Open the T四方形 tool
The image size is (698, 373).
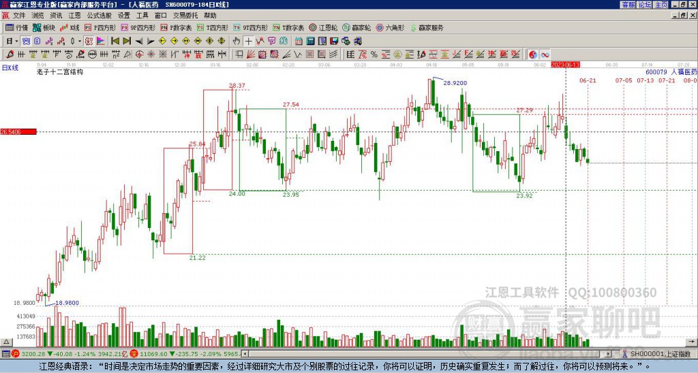(213, 27)
